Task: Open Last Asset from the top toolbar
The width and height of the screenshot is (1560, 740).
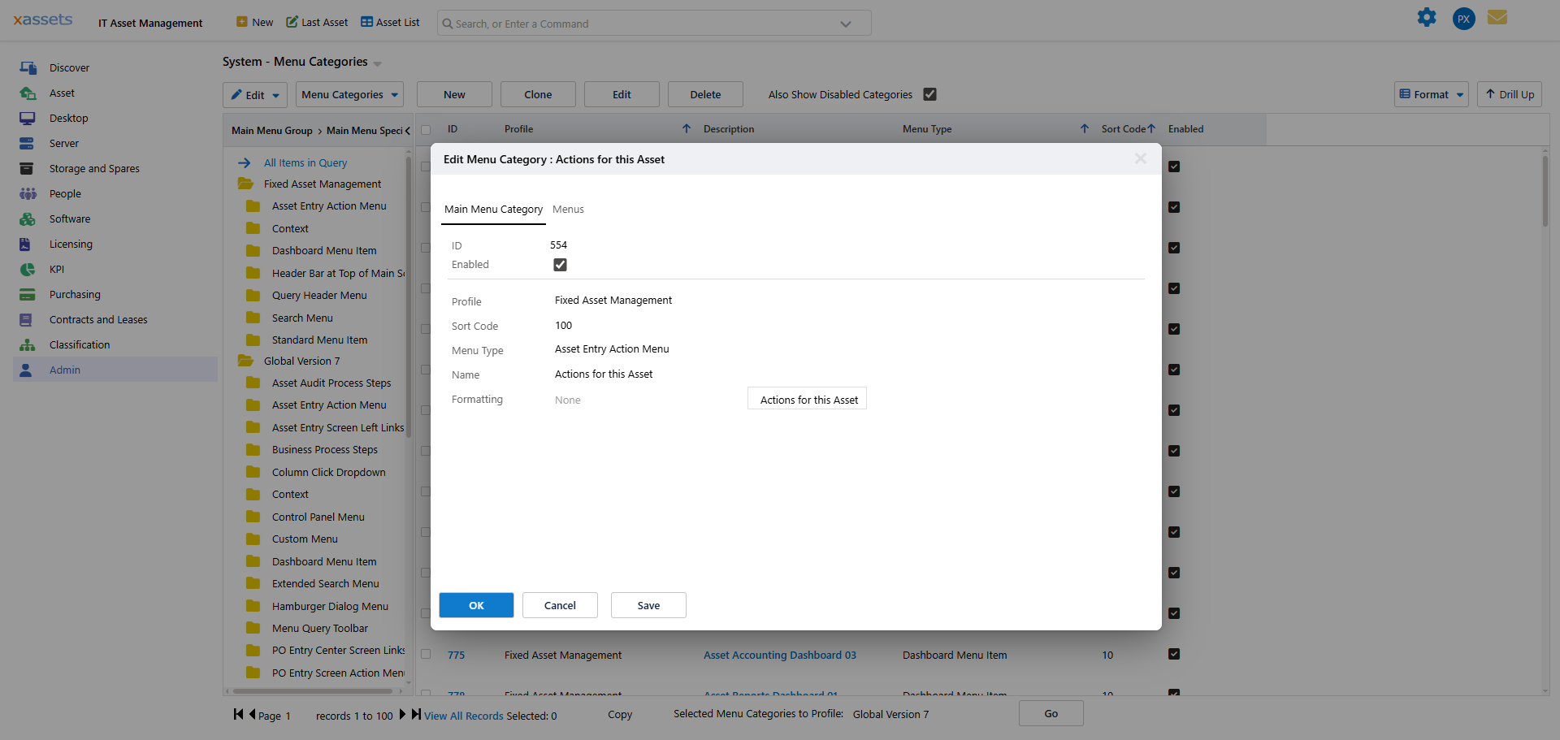Action: [316, 22]
